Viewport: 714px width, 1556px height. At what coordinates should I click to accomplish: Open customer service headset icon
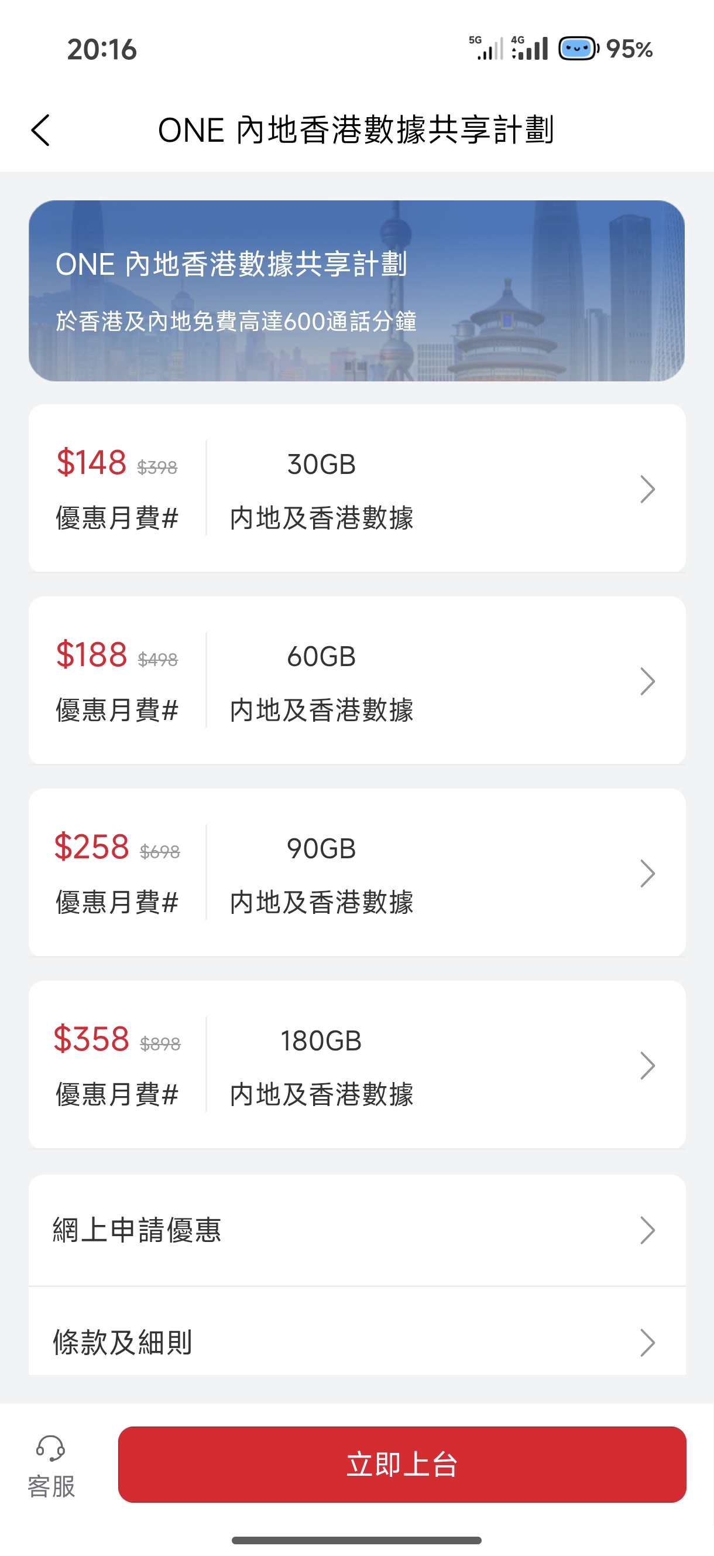point(51,1447)
